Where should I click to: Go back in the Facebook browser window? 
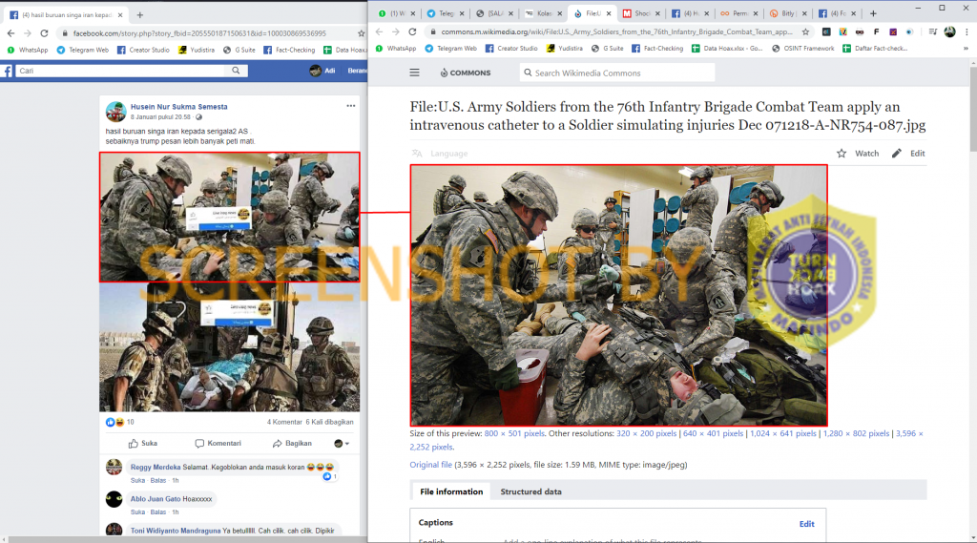pos(10,33)
